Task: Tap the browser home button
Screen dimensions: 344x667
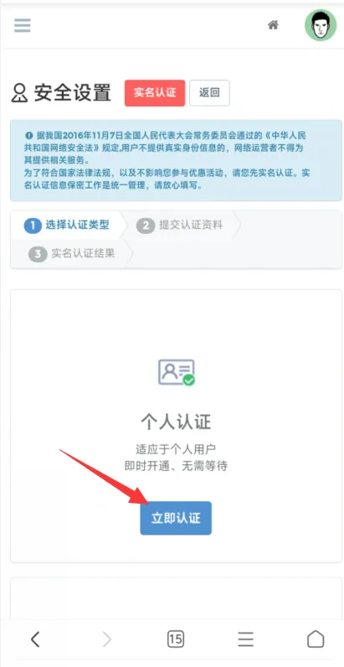Action: click(316, 639)
